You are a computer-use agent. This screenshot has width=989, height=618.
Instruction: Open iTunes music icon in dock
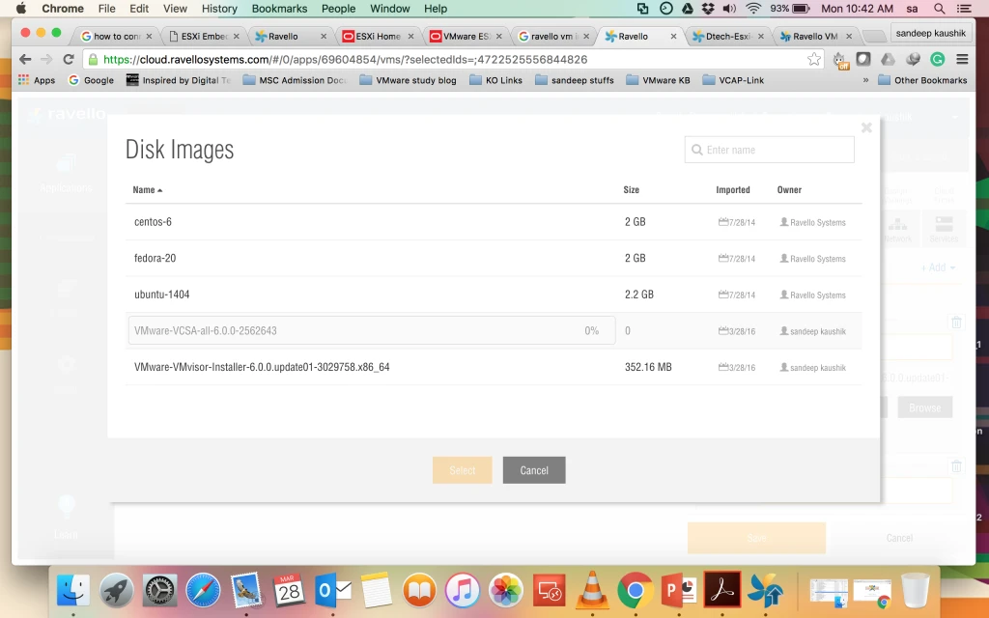coord(463,591)
